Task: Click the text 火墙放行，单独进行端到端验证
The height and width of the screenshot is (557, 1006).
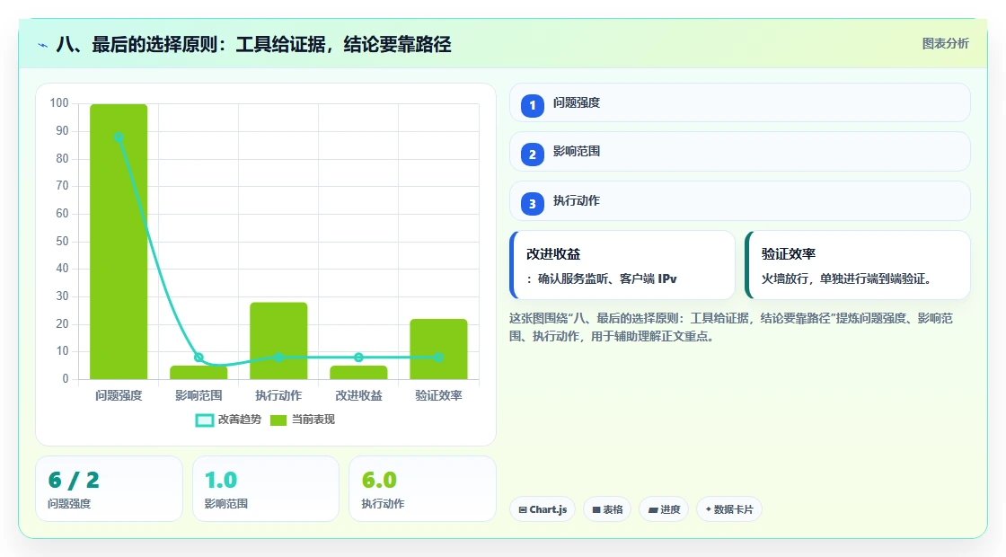Action: (846, 279)
